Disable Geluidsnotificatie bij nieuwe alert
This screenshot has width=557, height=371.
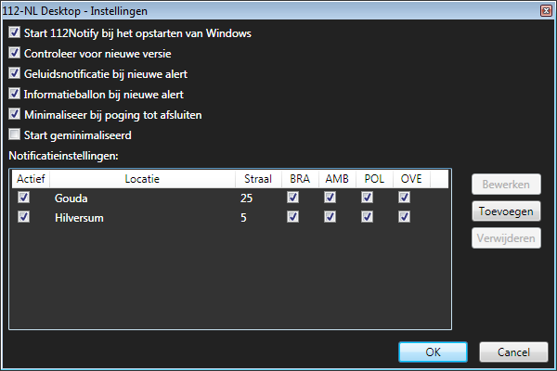tap(15, 73)
